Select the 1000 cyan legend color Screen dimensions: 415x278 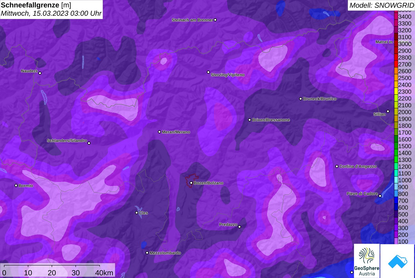(396, 180)
